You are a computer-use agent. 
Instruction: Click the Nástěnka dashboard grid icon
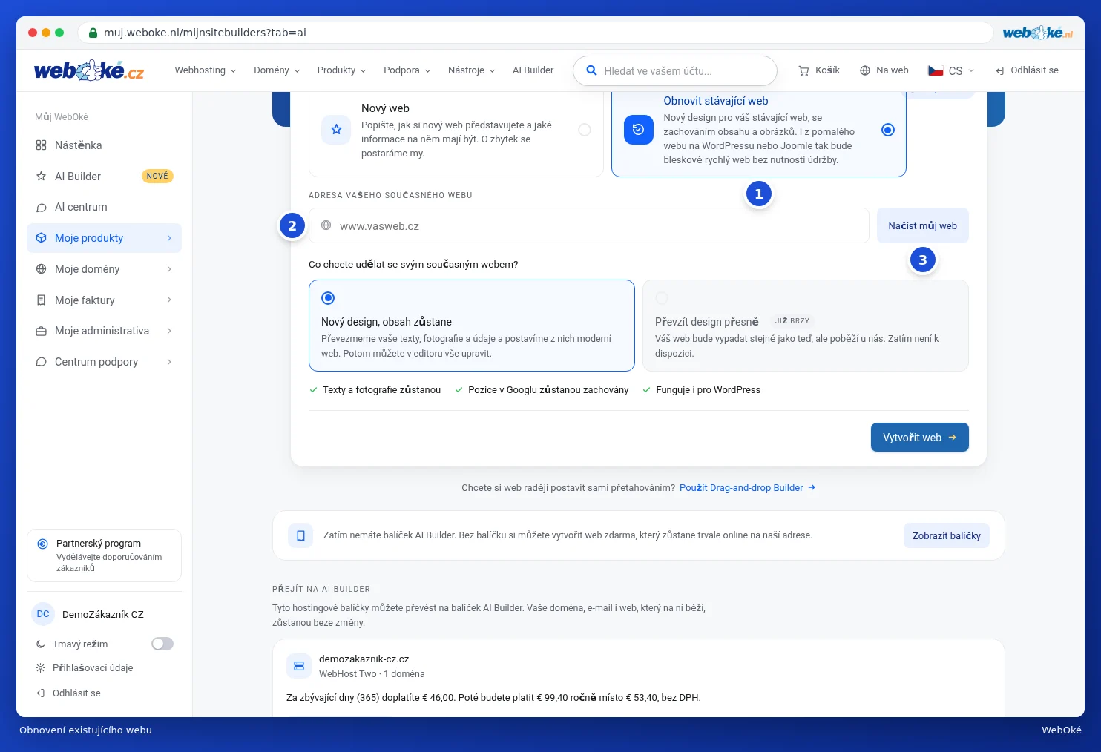click(42, 145)
